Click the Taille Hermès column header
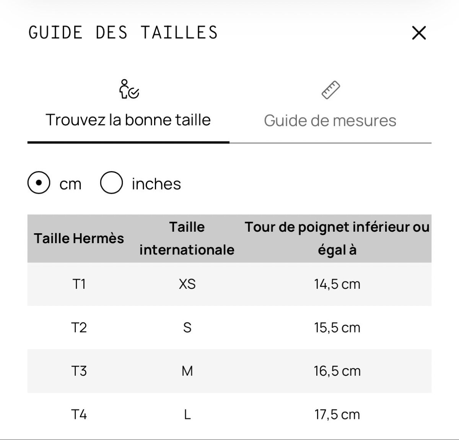459x440 pixels. point(79,238)
